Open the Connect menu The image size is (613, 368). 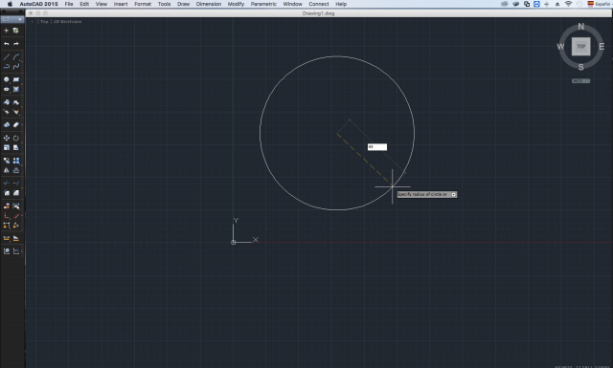319,4
